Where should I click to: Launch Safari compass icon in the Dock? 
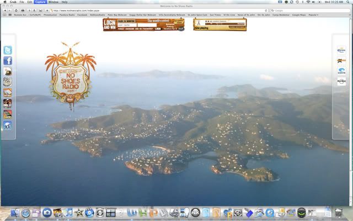point(26,212)
